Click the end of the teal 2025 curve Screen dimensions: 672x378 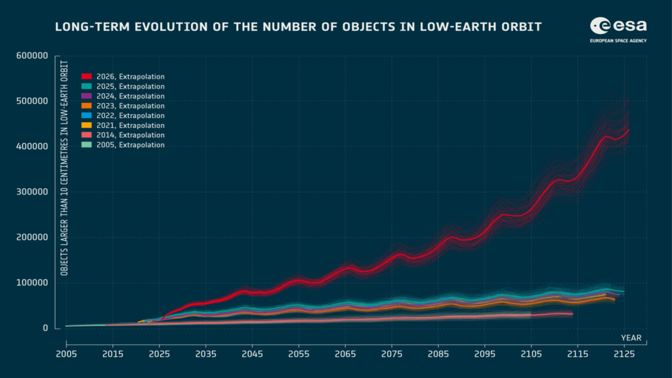pyautogui.click(x=623, y=291)
